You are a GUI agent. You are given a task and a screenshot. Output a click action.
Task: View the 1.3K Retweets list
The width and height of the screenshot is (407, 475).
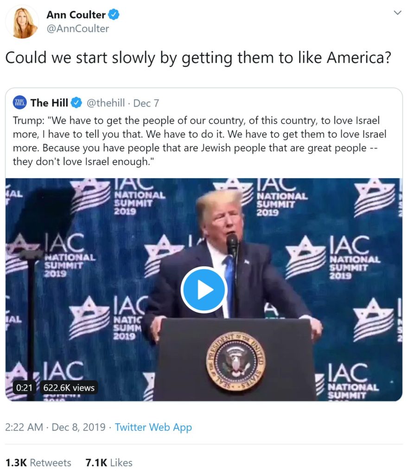[x=38, y=462]
